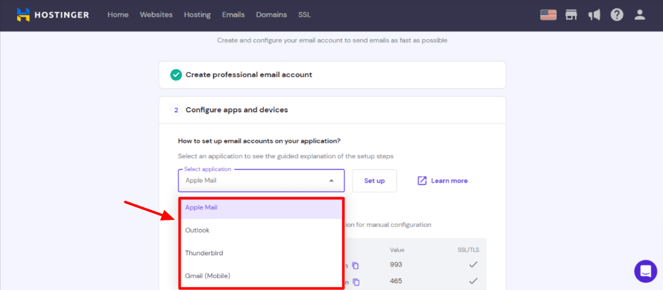This screenshot has height=290, width=663.
Task: Open the store marketplace icon
Action: click(x=571, y=15)
